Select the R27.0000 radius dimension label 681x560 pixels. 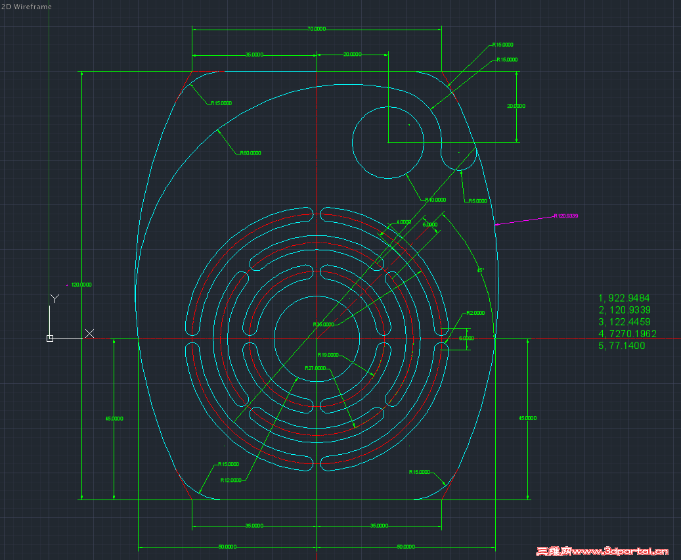[x=315, y=368]
